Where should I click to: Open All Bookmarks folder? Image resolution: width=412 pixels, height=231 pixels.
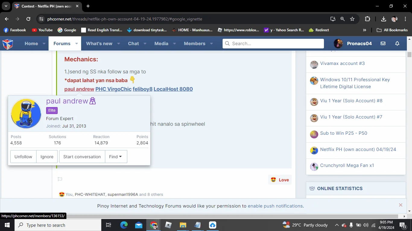coord(392,30)
